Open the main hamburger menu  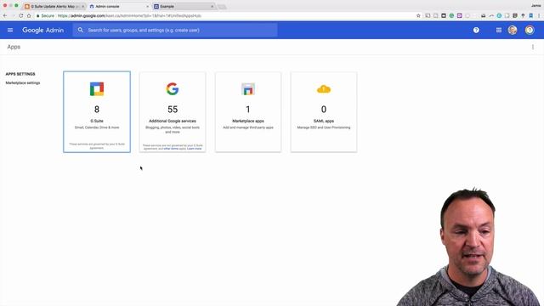[10, 31]
